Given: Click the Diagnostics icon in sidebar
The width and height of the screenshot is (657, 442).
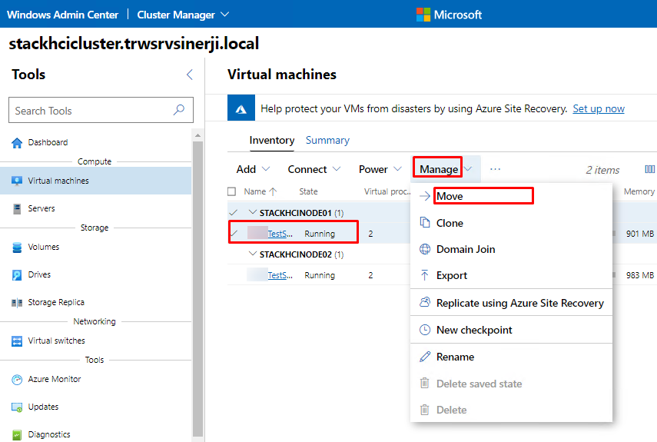Looking at the screenshot, I should pos(17,435).
